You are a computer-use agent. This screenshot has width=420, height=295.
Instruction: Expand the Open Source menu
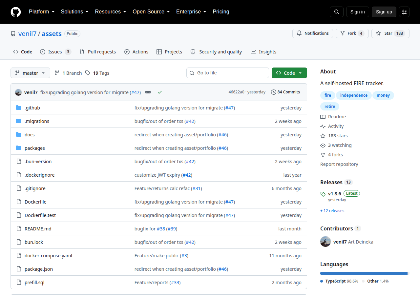coord(151,11)
